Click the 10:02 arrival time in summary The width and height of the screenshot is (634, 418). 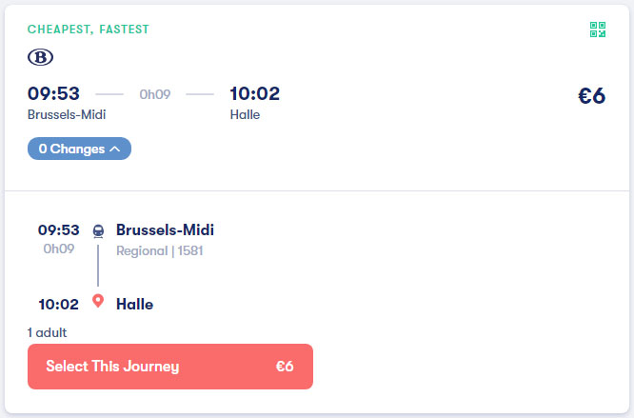tap(255, 93)
